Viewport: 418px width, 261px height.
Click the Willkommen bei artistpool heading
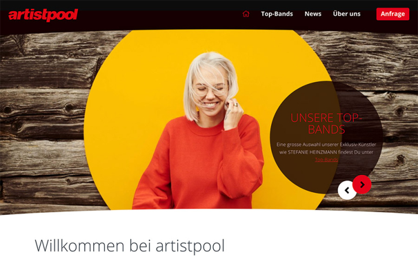(130, 246)
